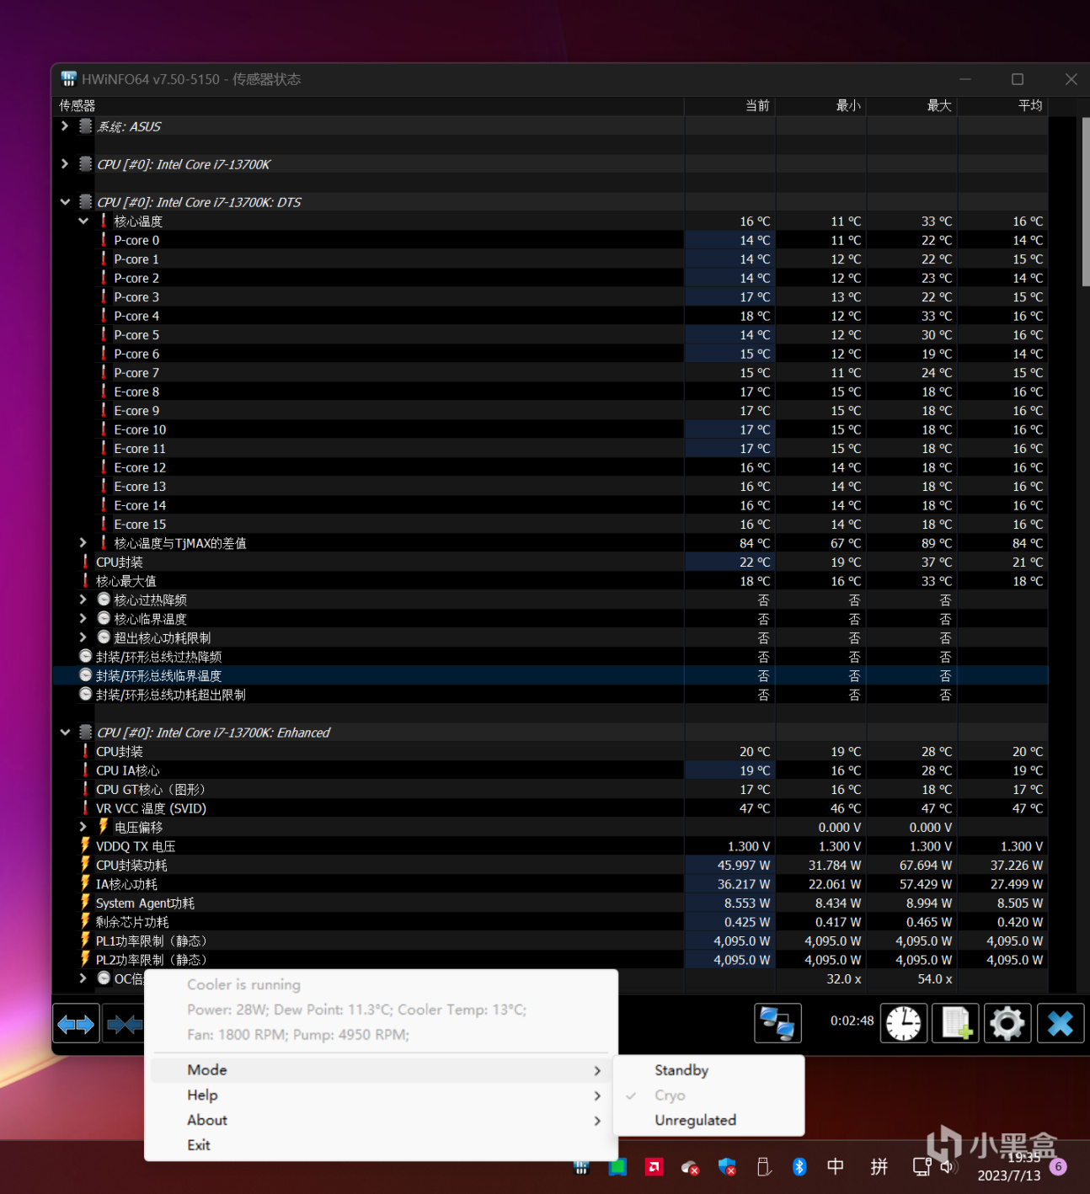Image resolution: width=1090 pixels, height=1194 pixels.
Task: Open the About submenu
Action: (x=382, y=1121)
